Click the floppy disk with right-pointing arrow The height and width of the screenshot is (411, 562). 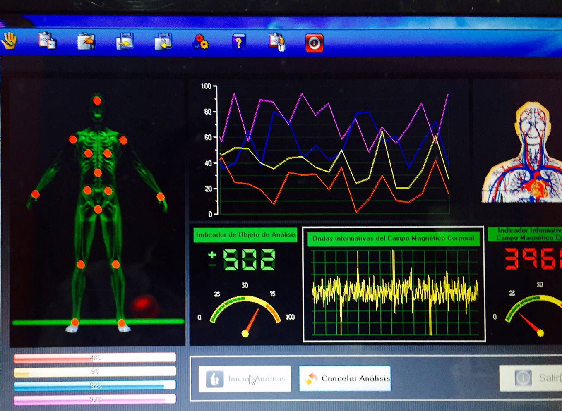pyautogui.click(x=125, y=41)
